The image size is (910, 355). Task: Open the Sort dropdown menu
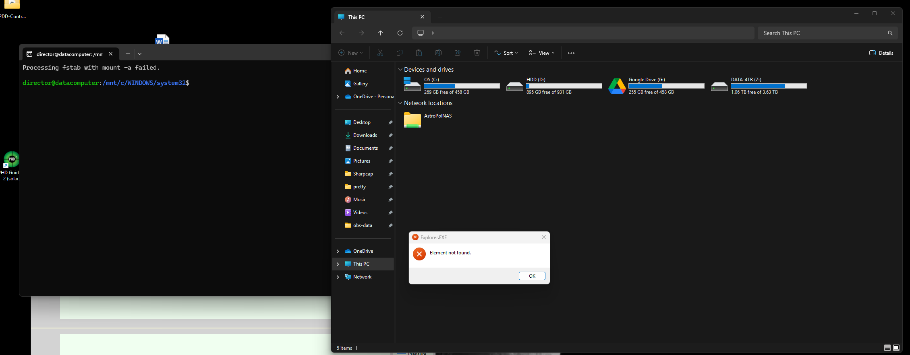pyautogui.click(x=506, y=53)
